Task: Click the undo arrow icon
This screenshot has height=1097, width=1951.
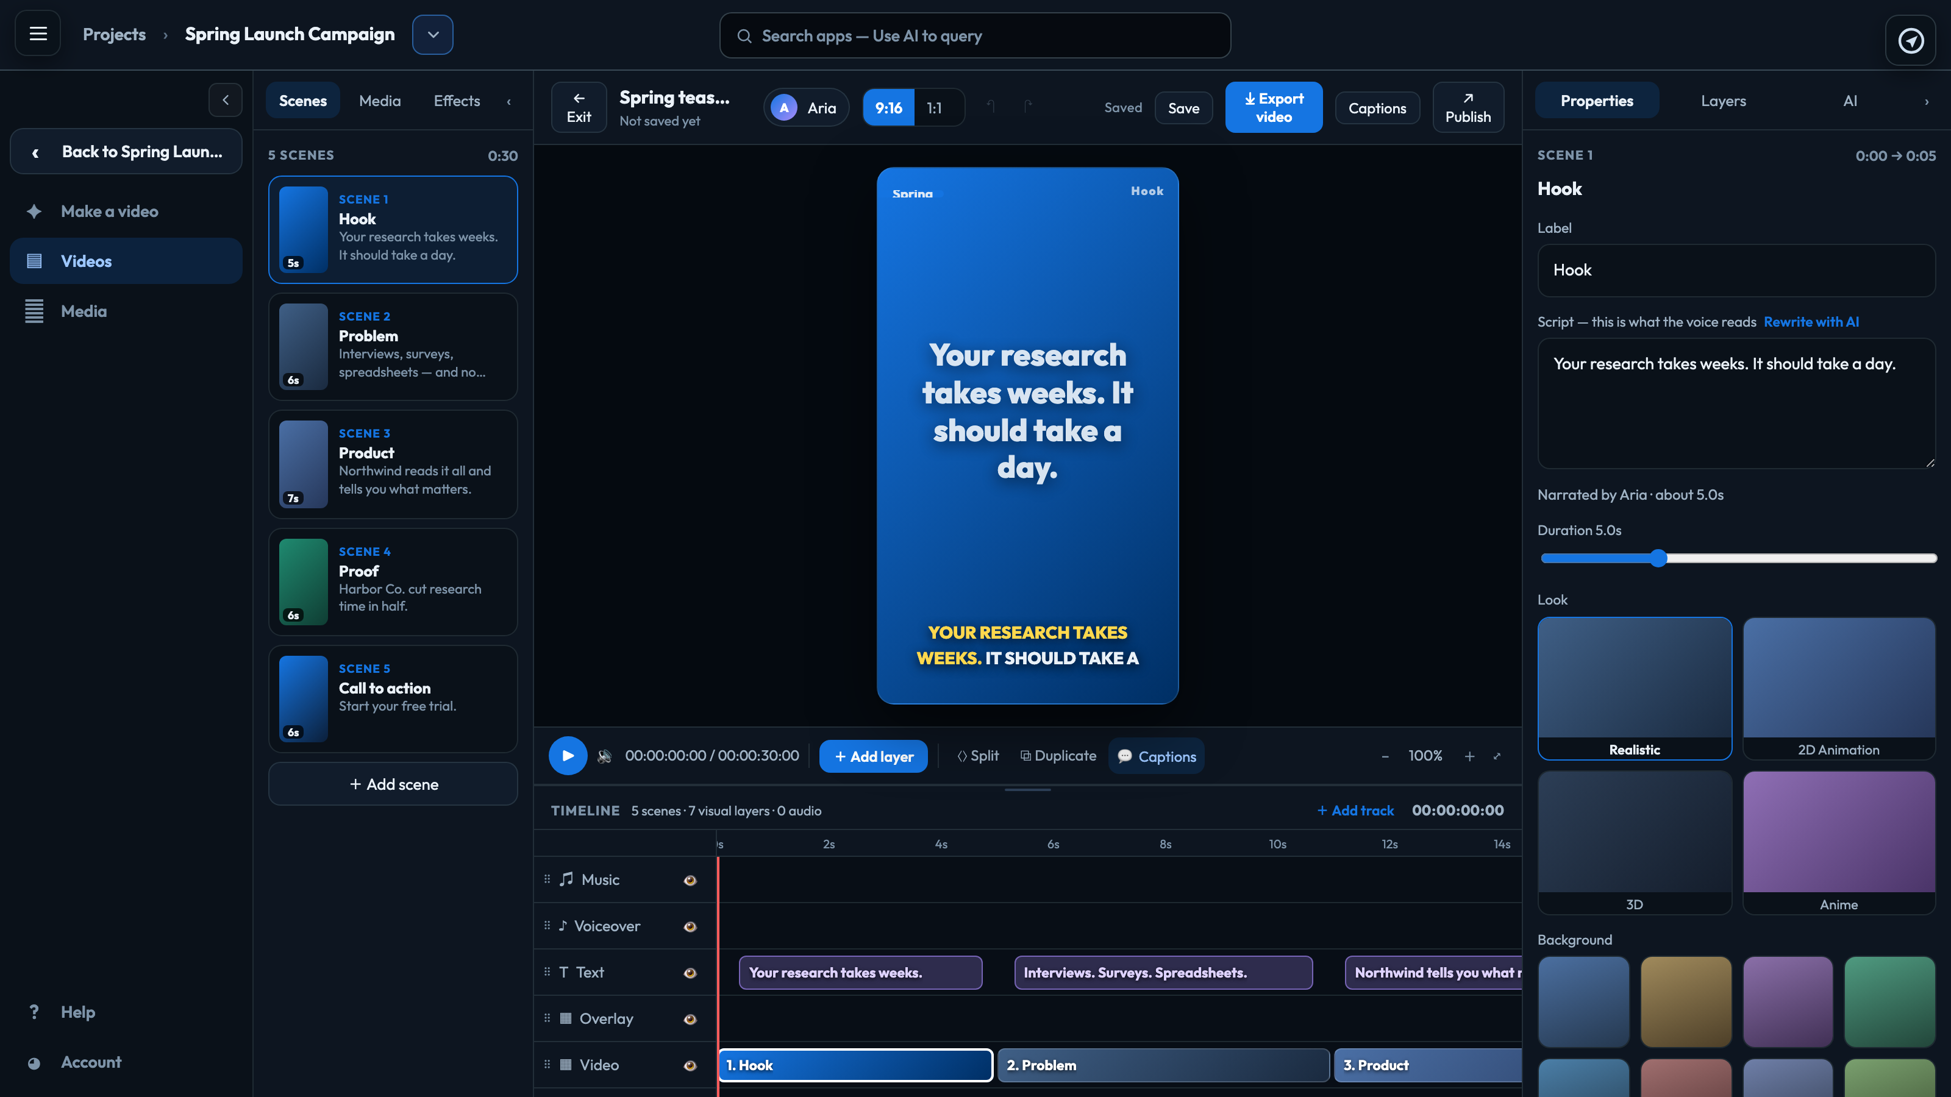Action: click(x=991, y=107)
